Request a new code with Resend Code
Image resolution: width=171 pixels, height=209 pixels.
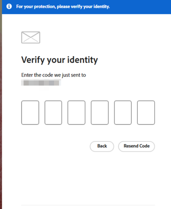click(137, 146)
